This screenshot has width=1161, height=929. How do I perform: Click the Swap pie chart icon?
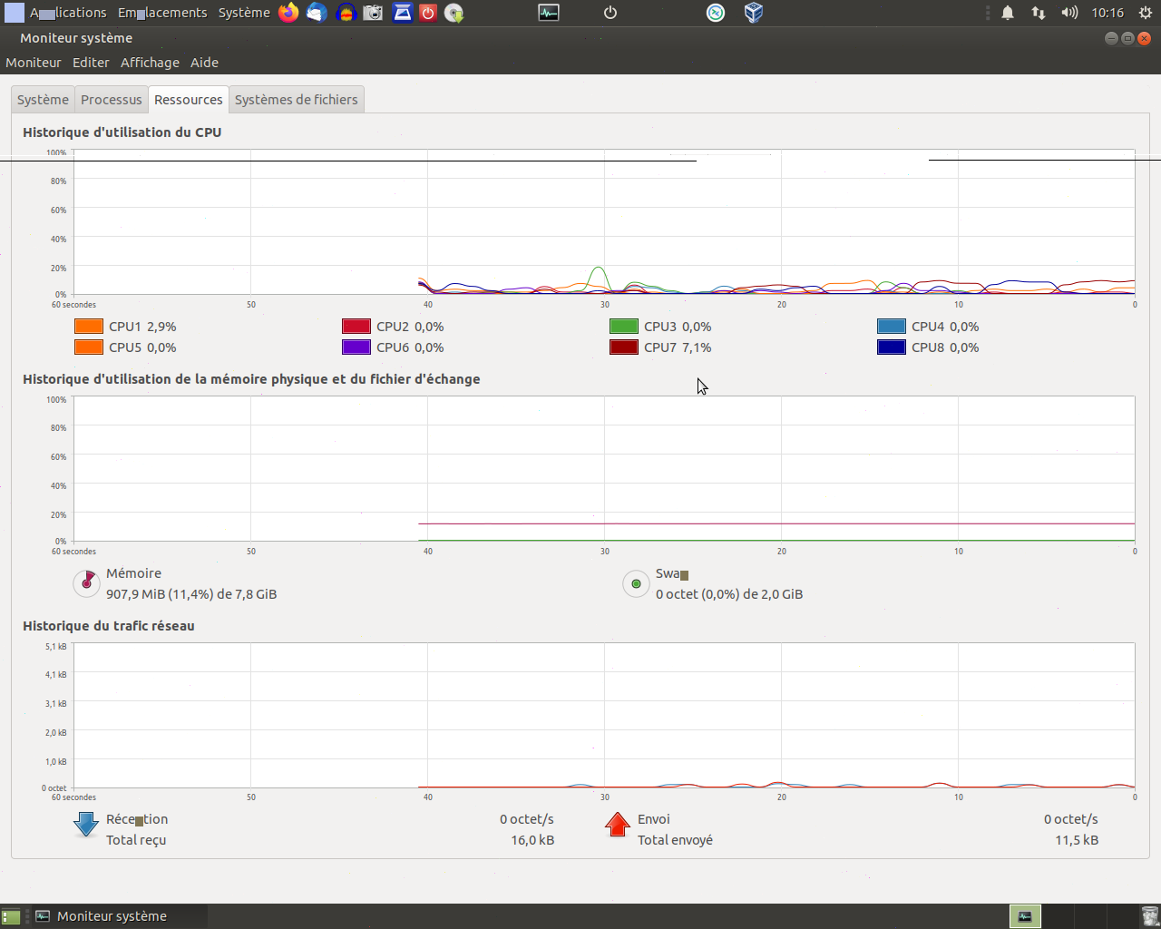(x=636, y=583)
